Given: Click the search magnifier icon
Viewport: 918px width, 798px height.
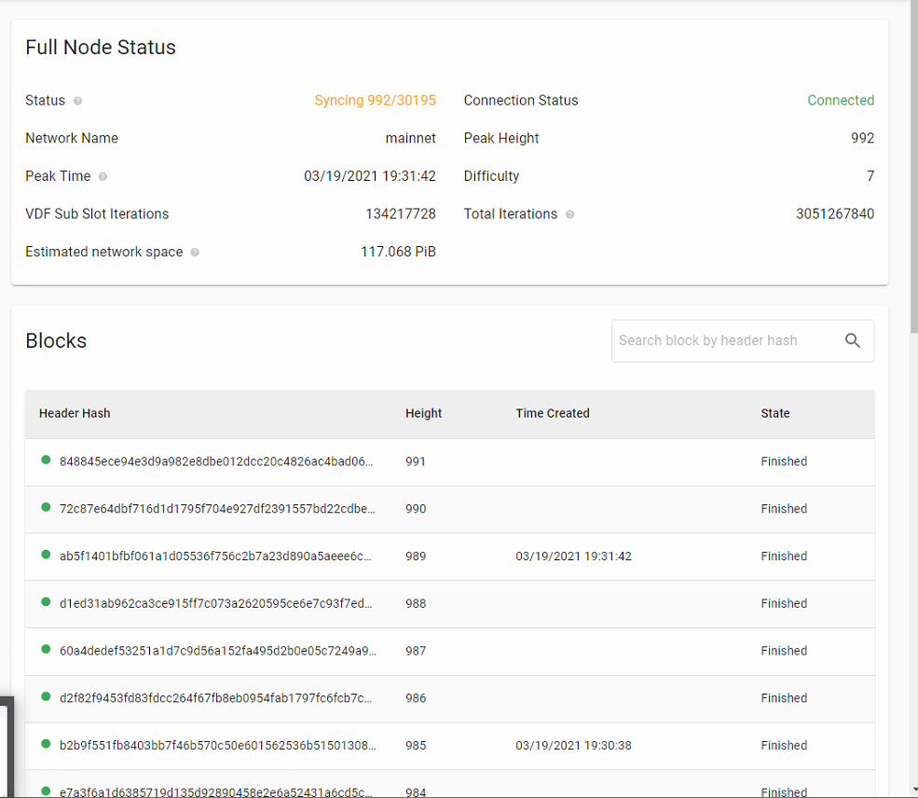Looking at the screenshot, I should [853, 340].
